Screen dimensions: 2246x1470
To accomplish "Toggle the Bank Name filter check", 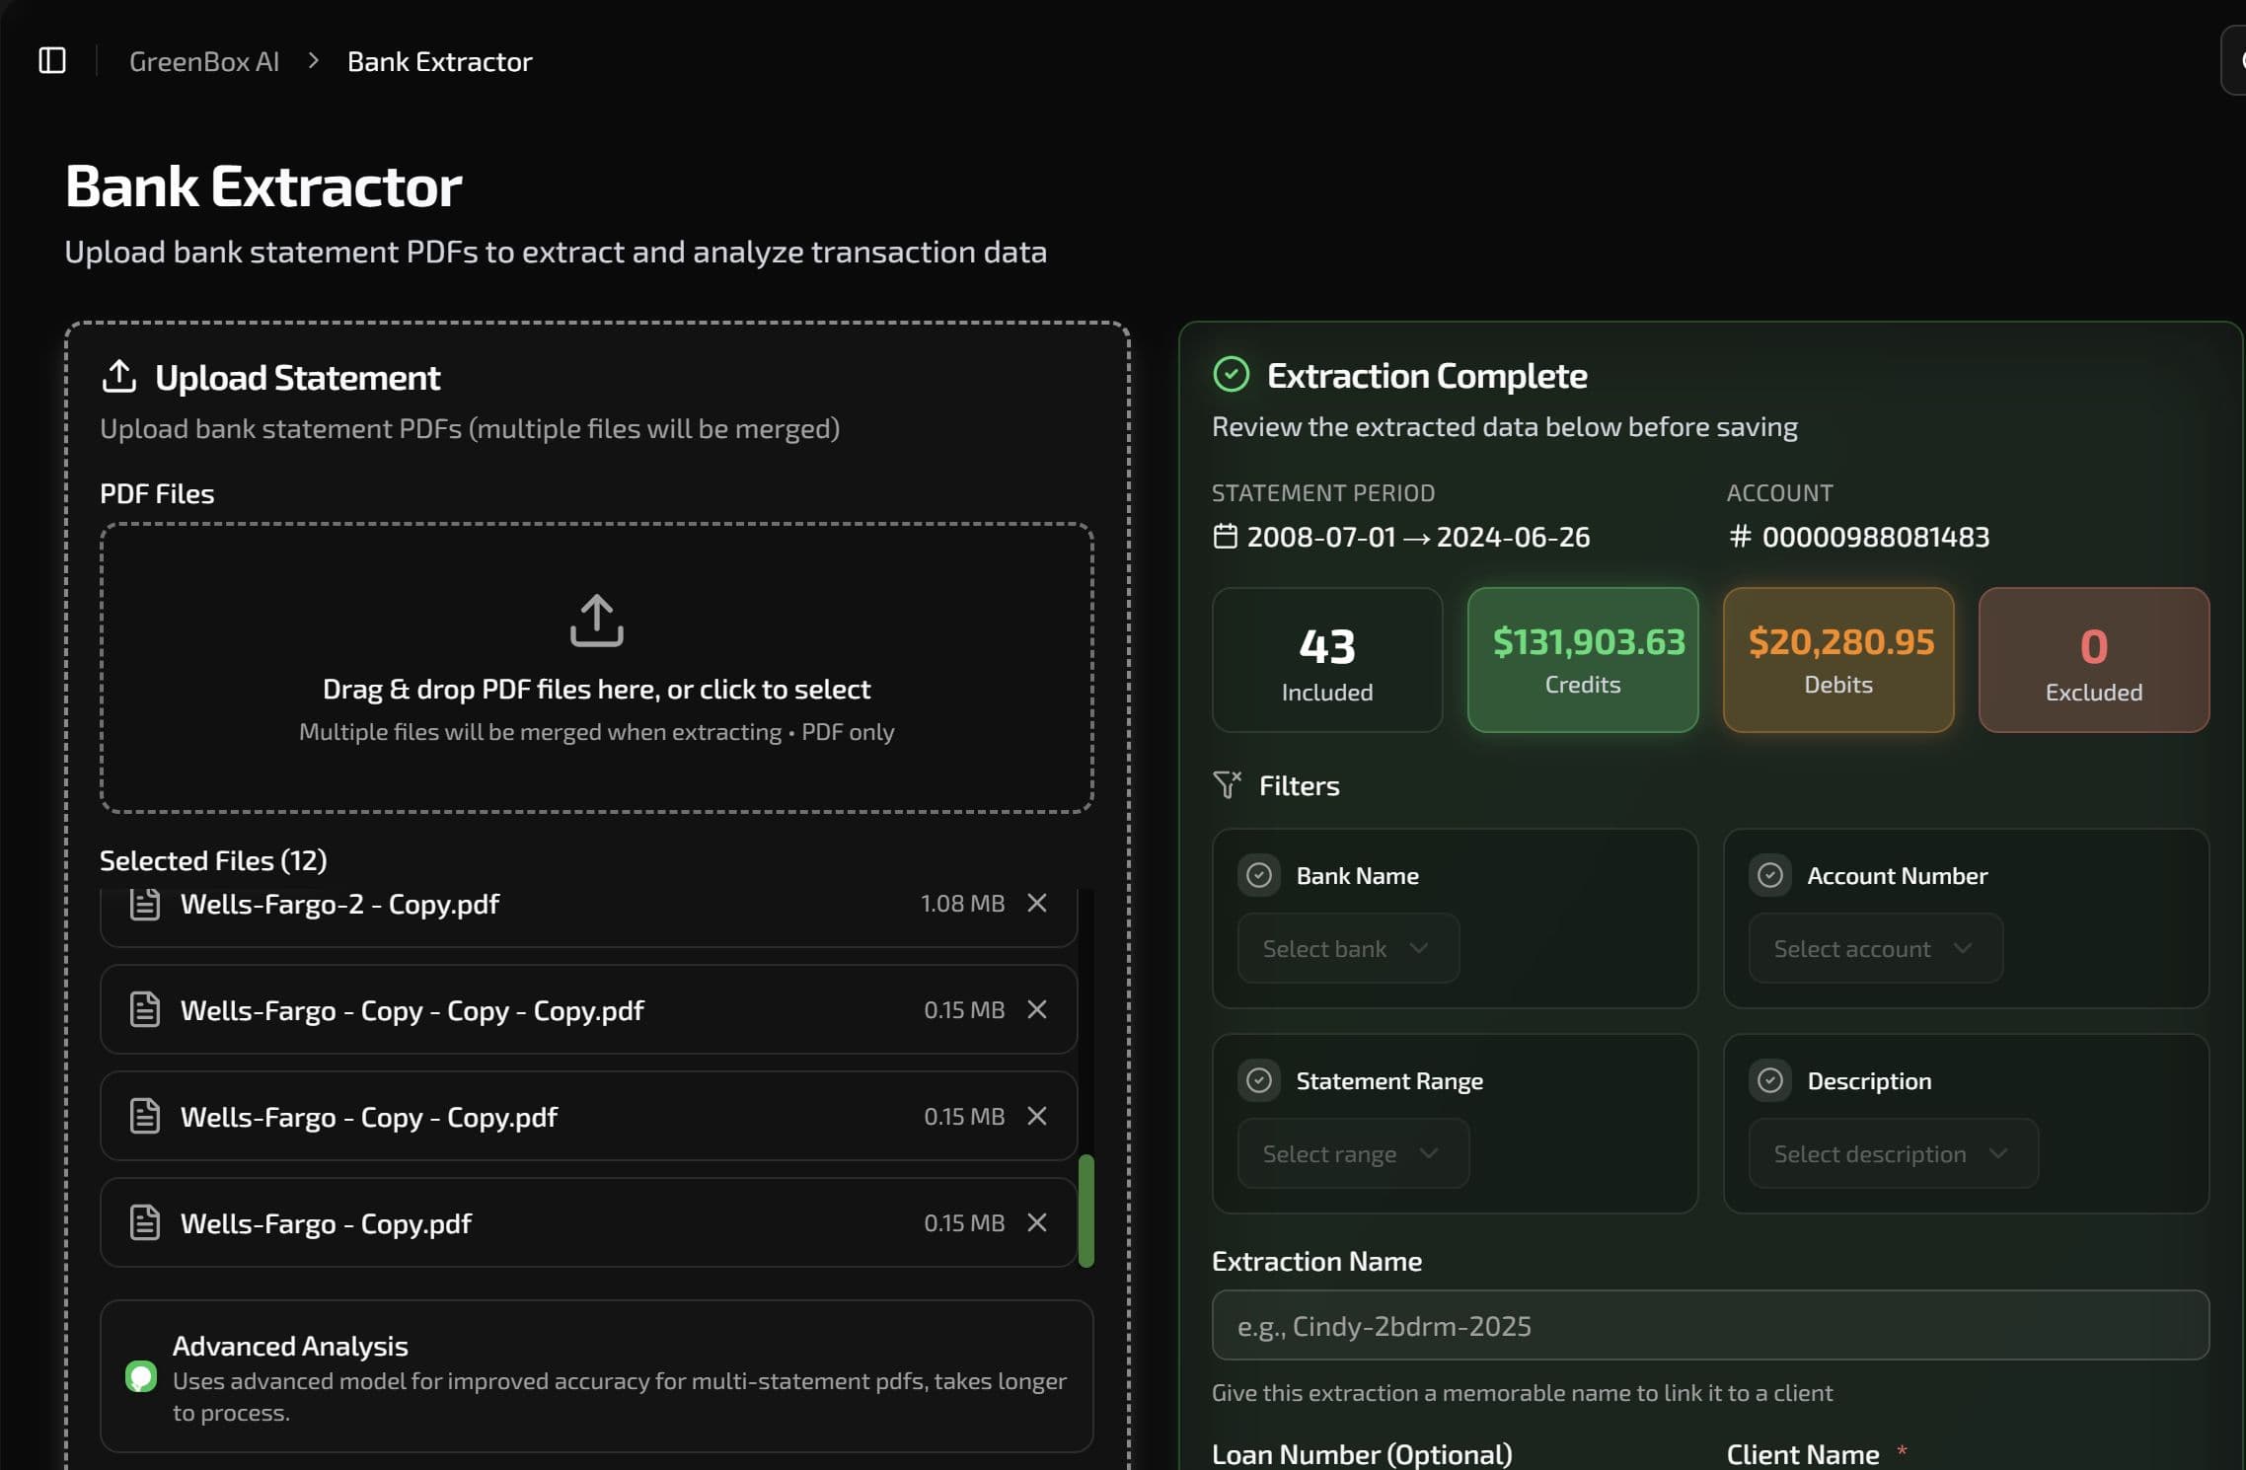I will [1259, 875].
